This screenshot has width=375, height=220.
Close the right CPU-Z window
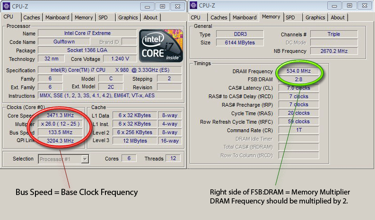tap(365, 6)
